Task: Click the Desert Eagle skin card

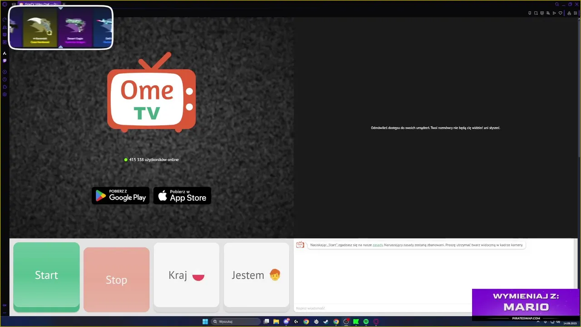Action: tap(75, 29)
